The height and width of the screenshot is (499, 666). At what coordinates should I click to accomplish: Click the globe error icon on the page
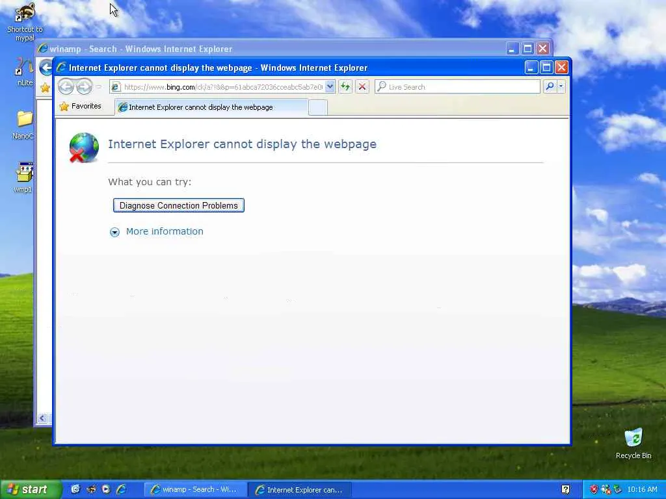84,147
